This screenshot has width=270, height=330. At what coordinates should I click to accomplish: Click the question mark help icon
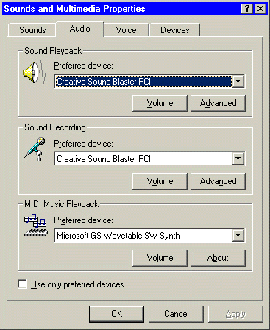click(247, 9)
